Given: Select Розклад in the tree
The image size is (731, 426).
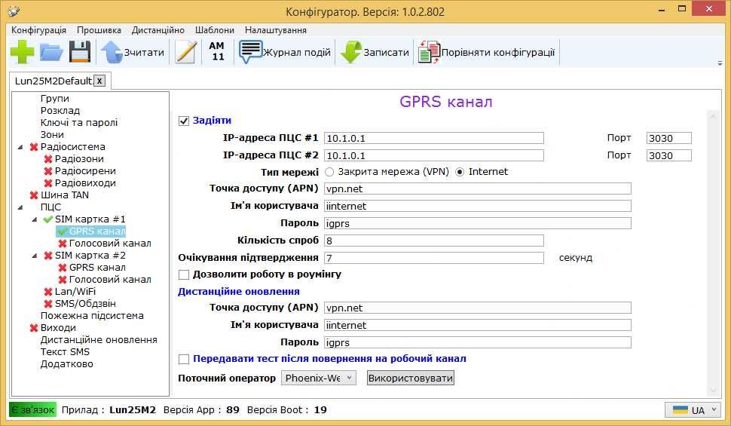Looking at the screenshot, I should (x=60, y=111).
